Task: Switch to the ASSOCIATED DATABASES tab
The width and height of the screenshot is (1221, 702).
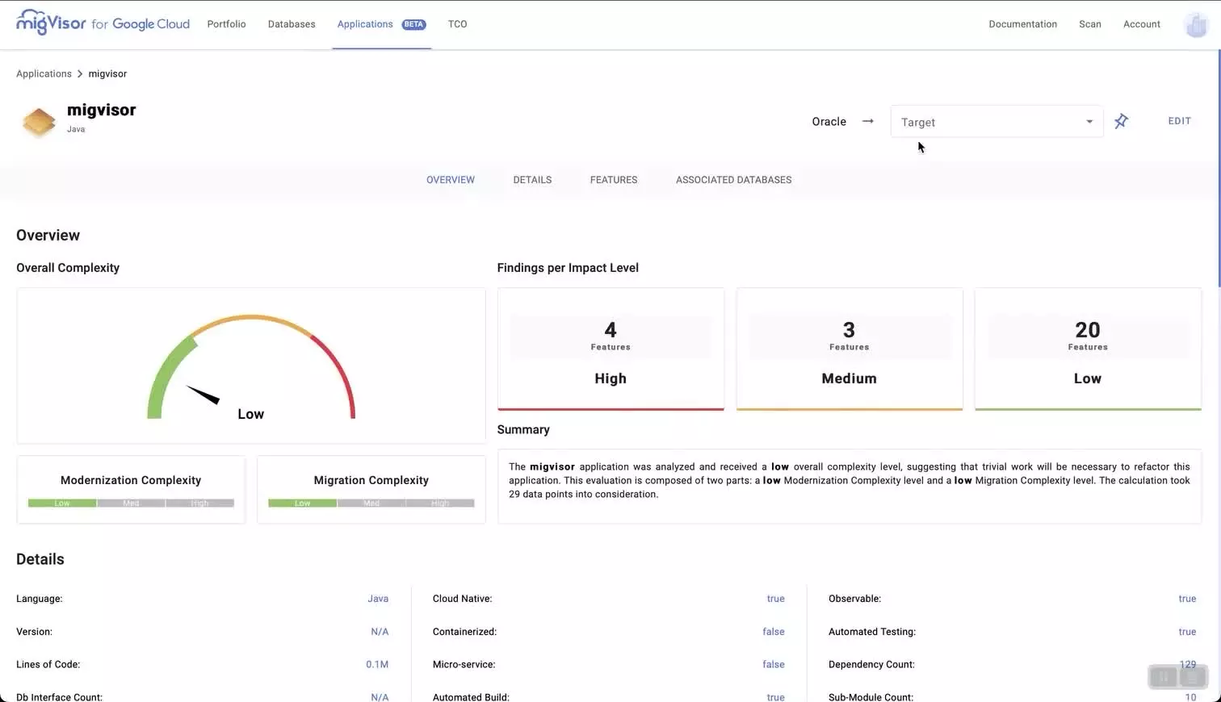Action: [733, 180]
